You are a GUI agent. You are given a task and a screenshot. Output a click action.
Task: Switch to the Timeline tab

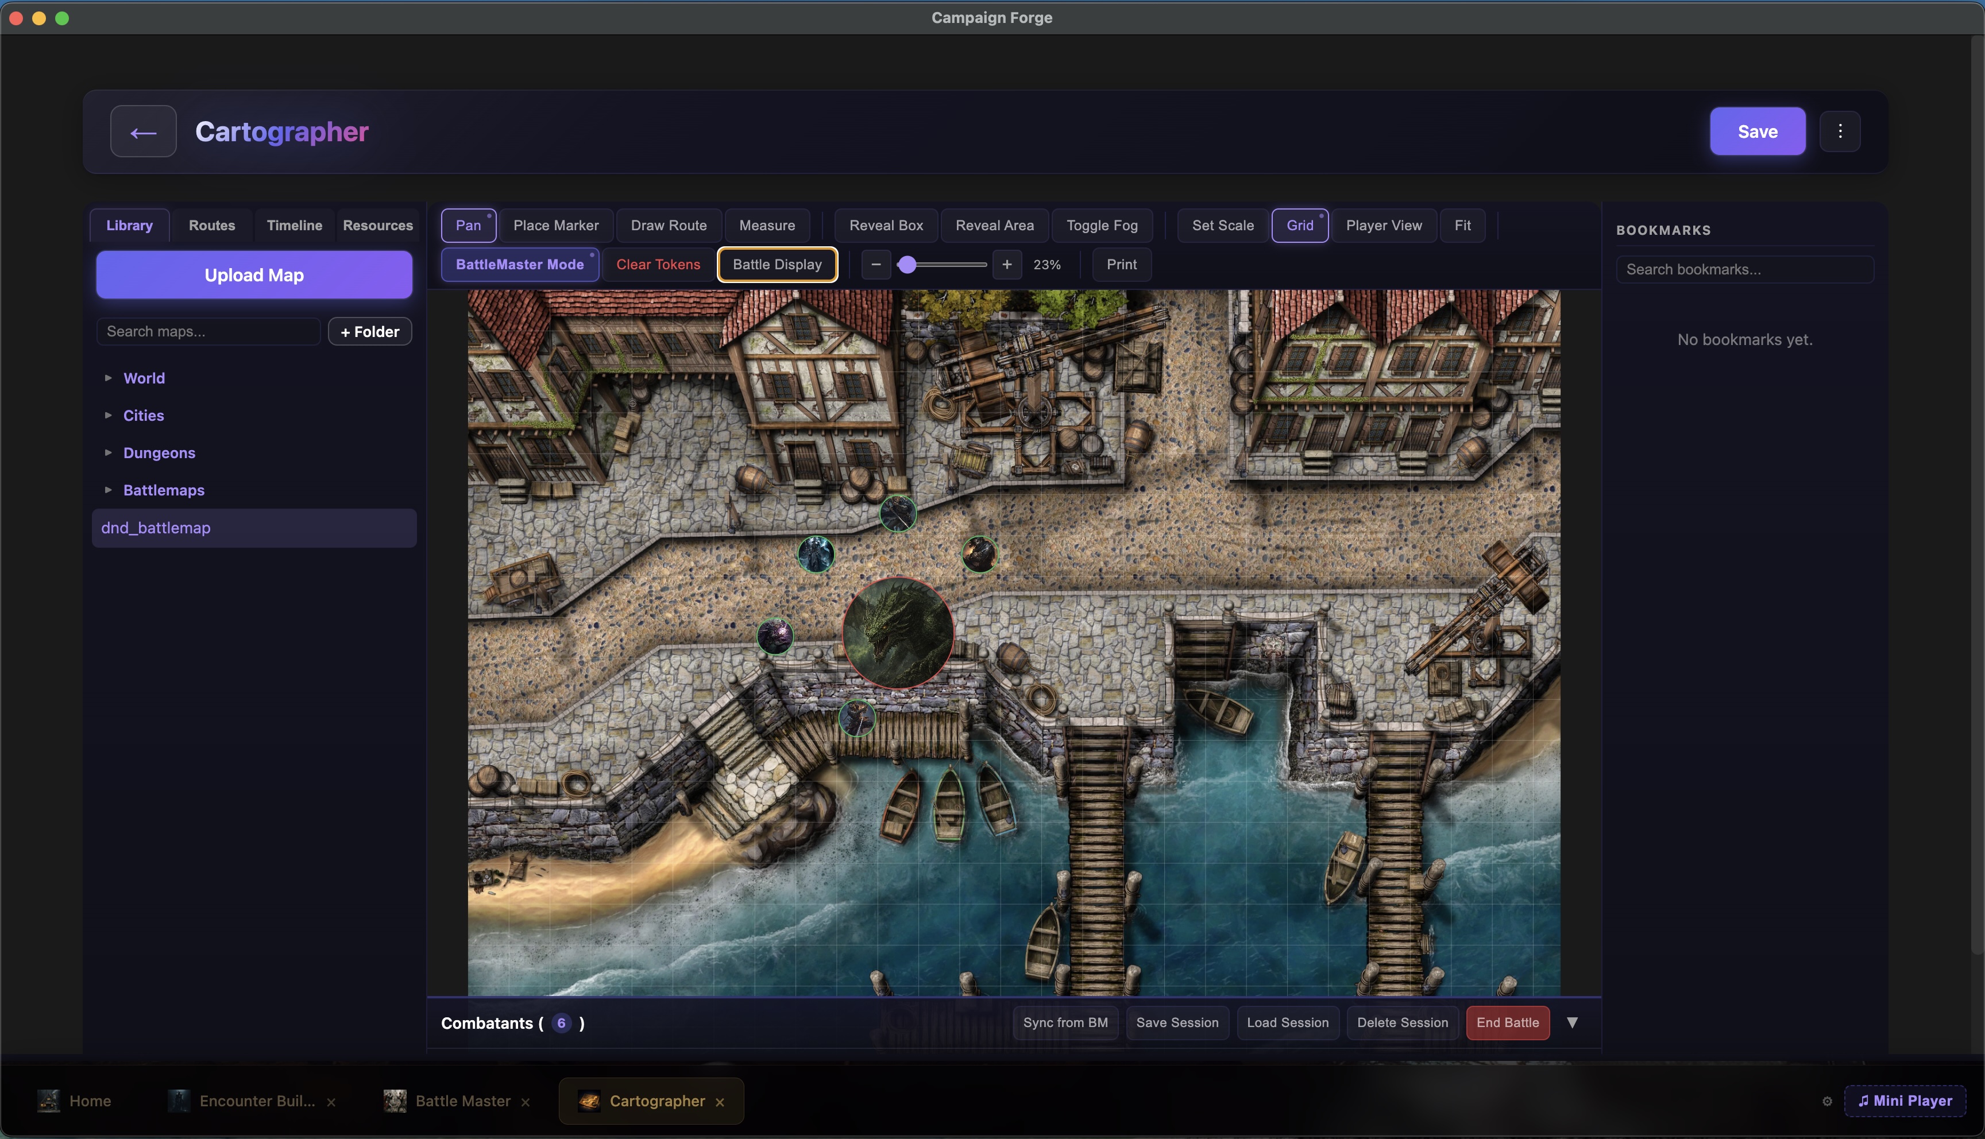(294, 225)
